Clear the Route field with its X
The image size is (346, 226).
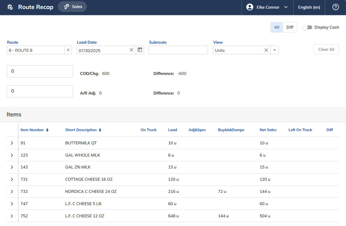[68, 50]
